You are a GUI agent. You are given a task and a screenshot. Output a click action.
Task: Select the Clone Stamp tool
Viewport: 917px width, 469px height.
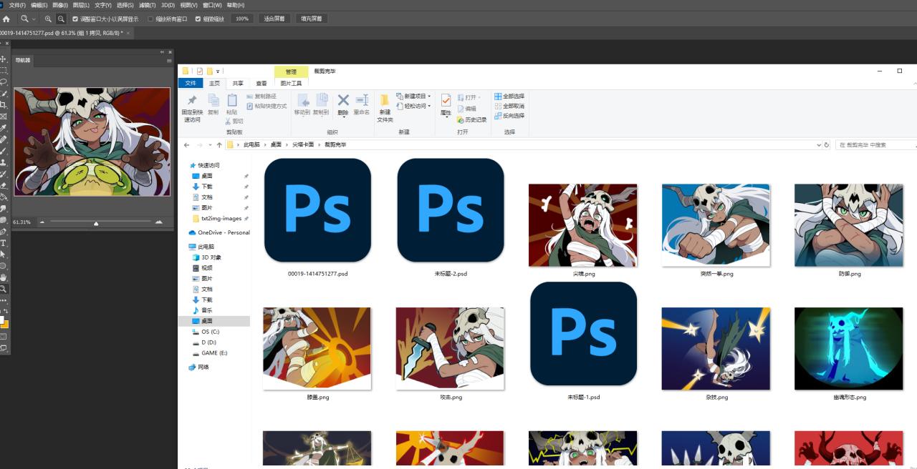[4, 162]
